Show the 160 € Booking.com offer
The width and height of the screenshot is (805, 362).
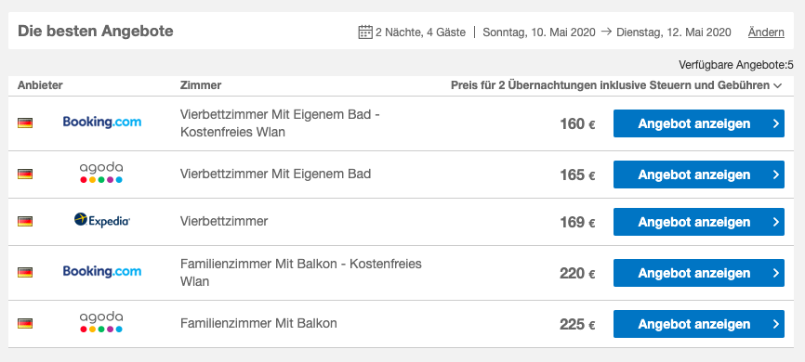[699, 123]
